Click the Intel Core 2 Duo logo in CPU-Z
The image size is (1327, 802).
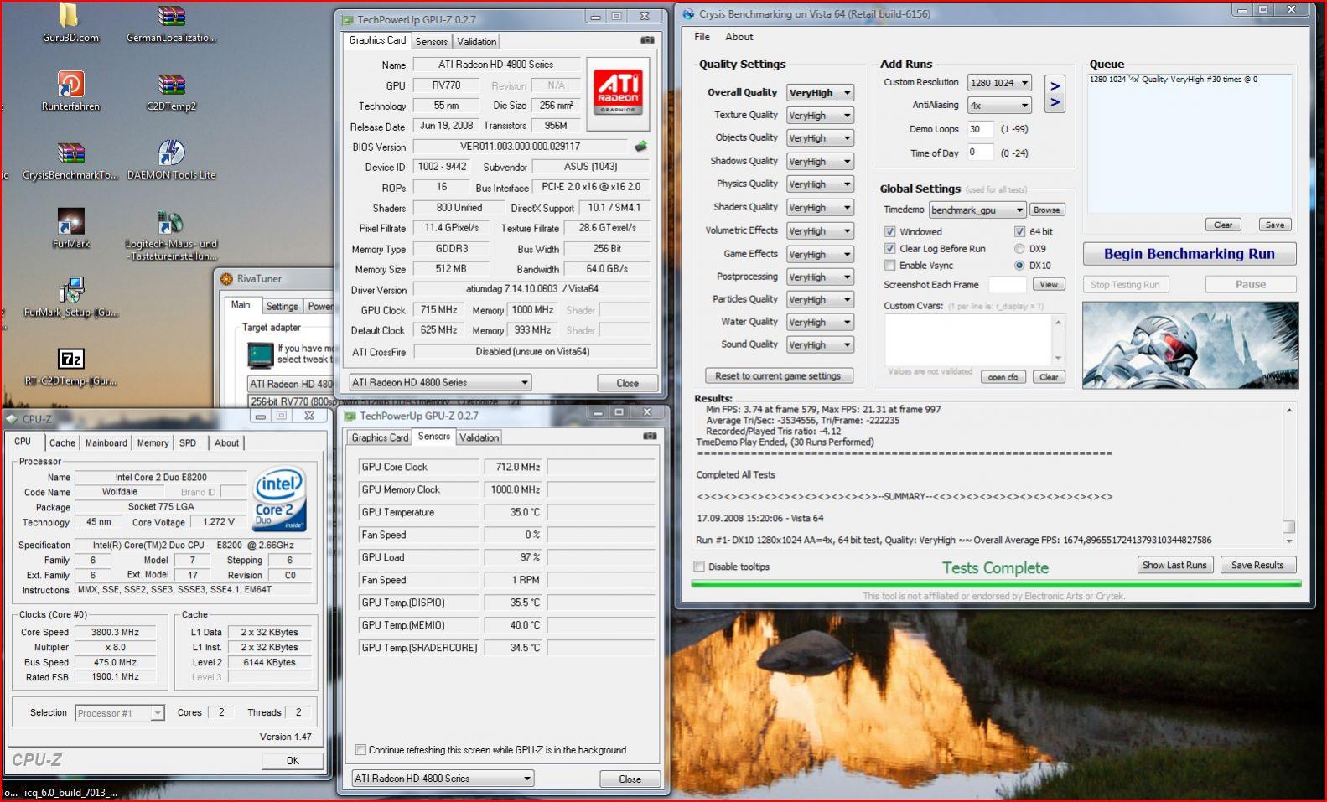[x=279, y=499]
